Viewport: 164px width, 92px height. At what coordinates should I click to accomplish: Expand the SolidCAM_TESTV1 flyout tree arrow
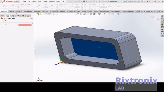[x=35, y=14]
